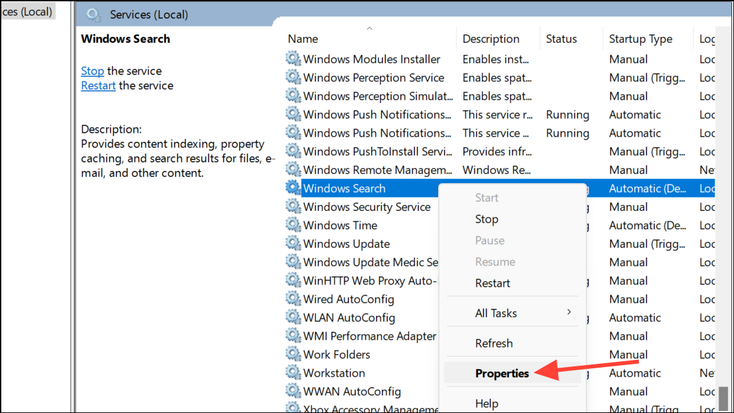
Task: Choose Restart in the context menu
Action: click(x=513, y=284)
